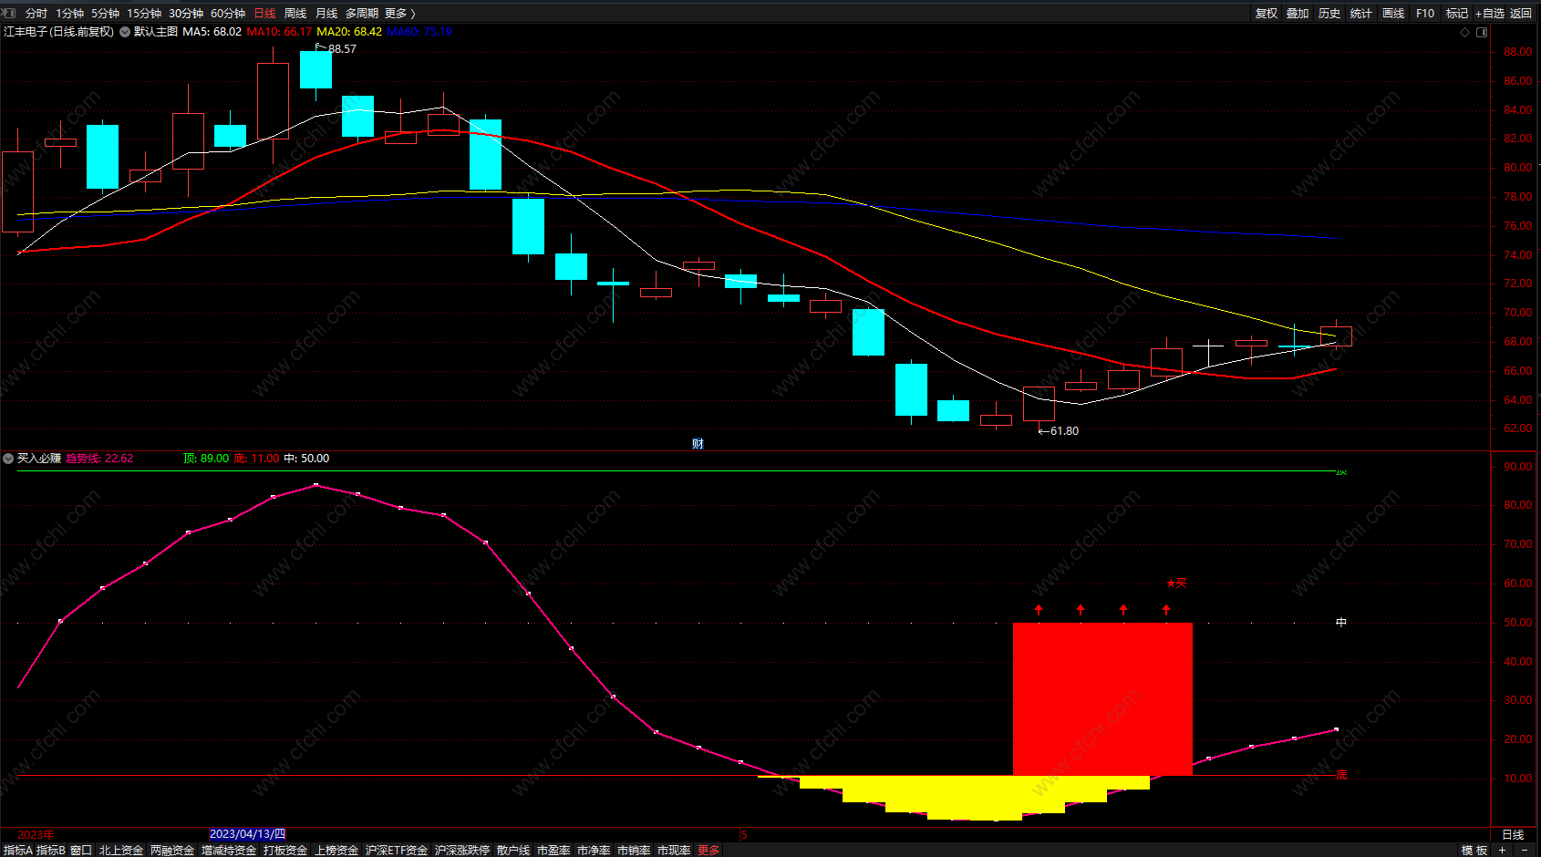This screenshot has height=857, width=1541.
Task: Switch to 分时 intraday view
Action: click(x=36, y=13)
